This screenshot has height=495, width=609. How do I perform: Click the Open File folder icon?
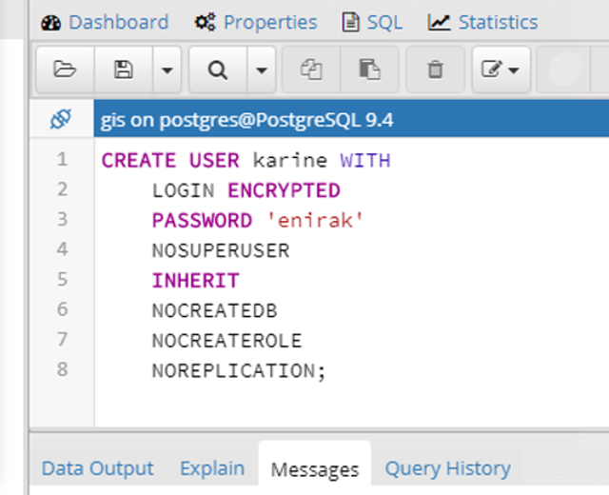click(x=64, y=69)
